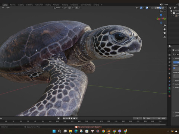Go to the Geometry Nodes workspace
Screen dimensions: 179x134
click(x=86, y=5)
